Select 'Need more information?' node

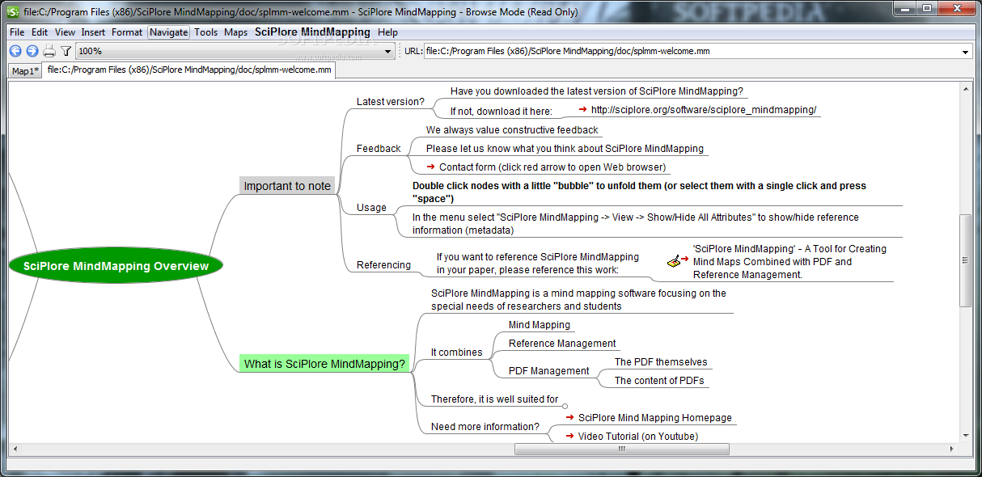tap(485, 427)
